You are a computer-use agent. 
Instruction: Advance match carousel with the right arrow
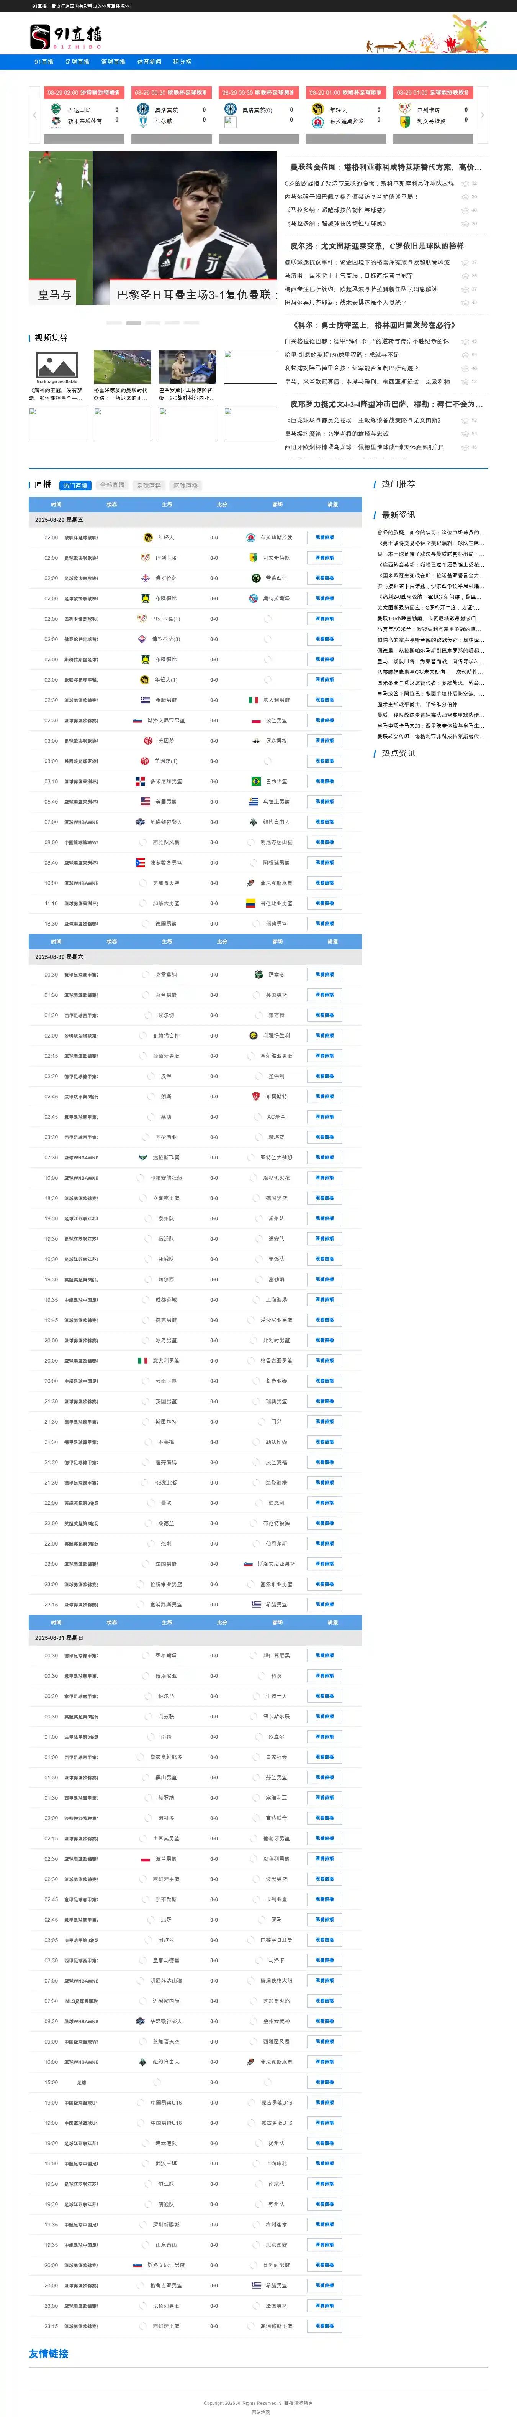point(483,115)
